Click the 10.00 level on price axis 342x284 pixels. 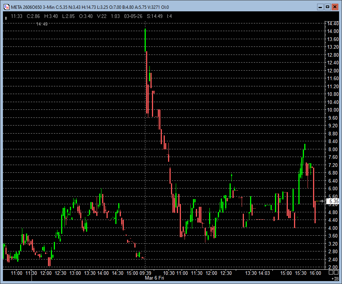click(333, 110)
